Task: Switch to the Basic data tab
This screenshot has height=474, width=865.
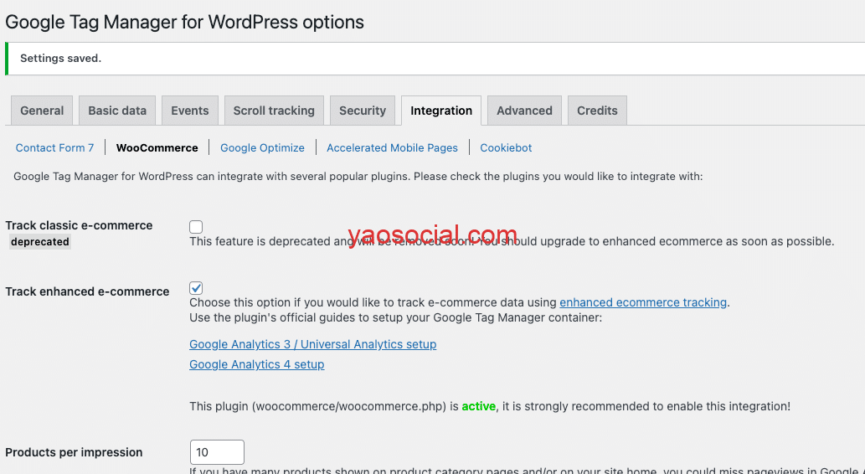Action: click(117, 111)
